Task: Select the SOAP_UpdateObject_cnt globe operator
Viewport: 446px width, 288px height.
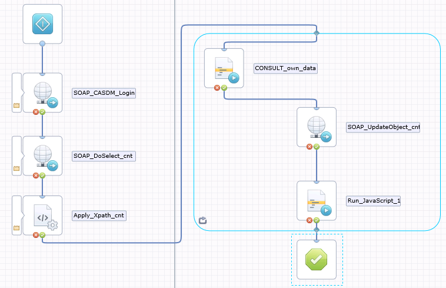Action: (317, 127)
